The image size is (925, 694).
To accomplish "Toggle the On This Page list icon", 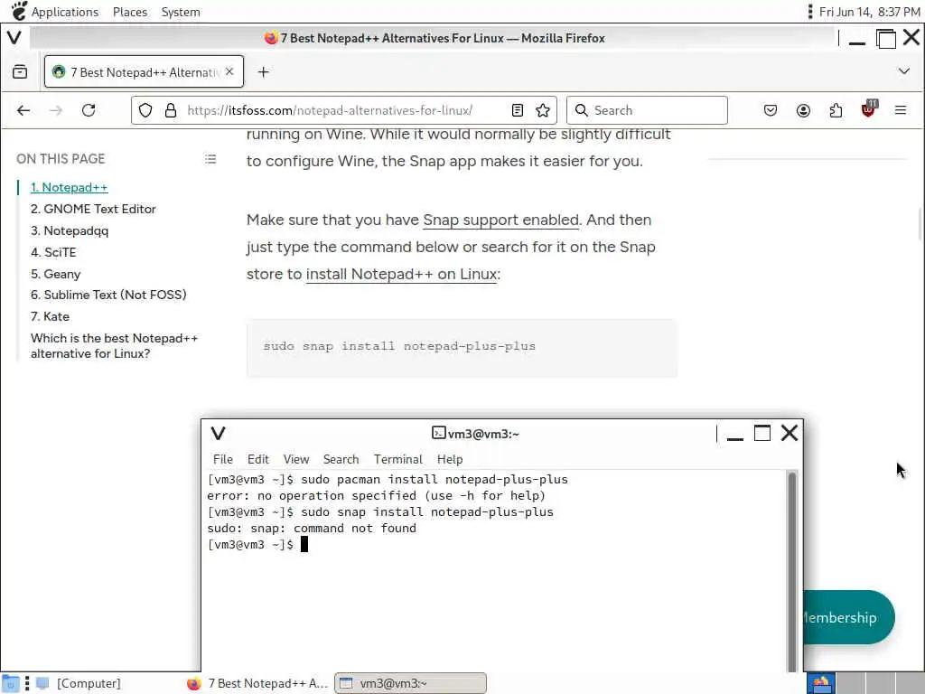I will 210,159.
